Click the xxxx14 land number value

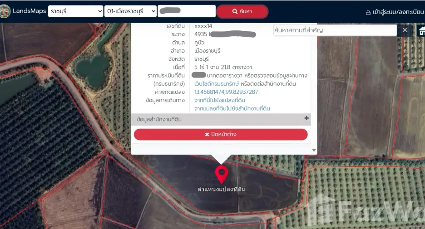pos(203,26)
